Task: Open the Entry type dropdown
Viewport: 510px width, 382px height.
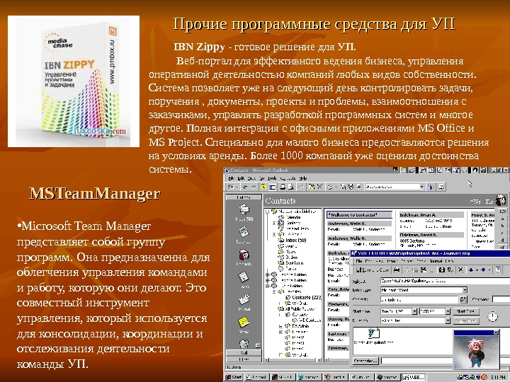Action: (465, 290)
